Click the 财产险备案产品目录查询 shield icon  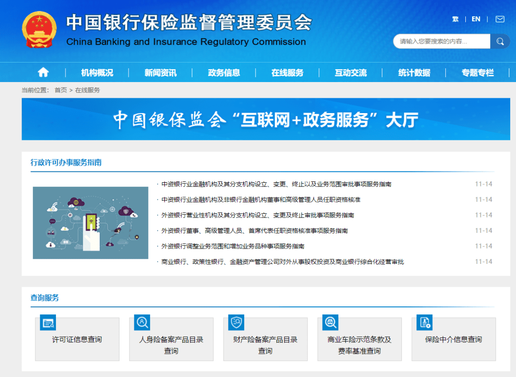click(236, 323)
